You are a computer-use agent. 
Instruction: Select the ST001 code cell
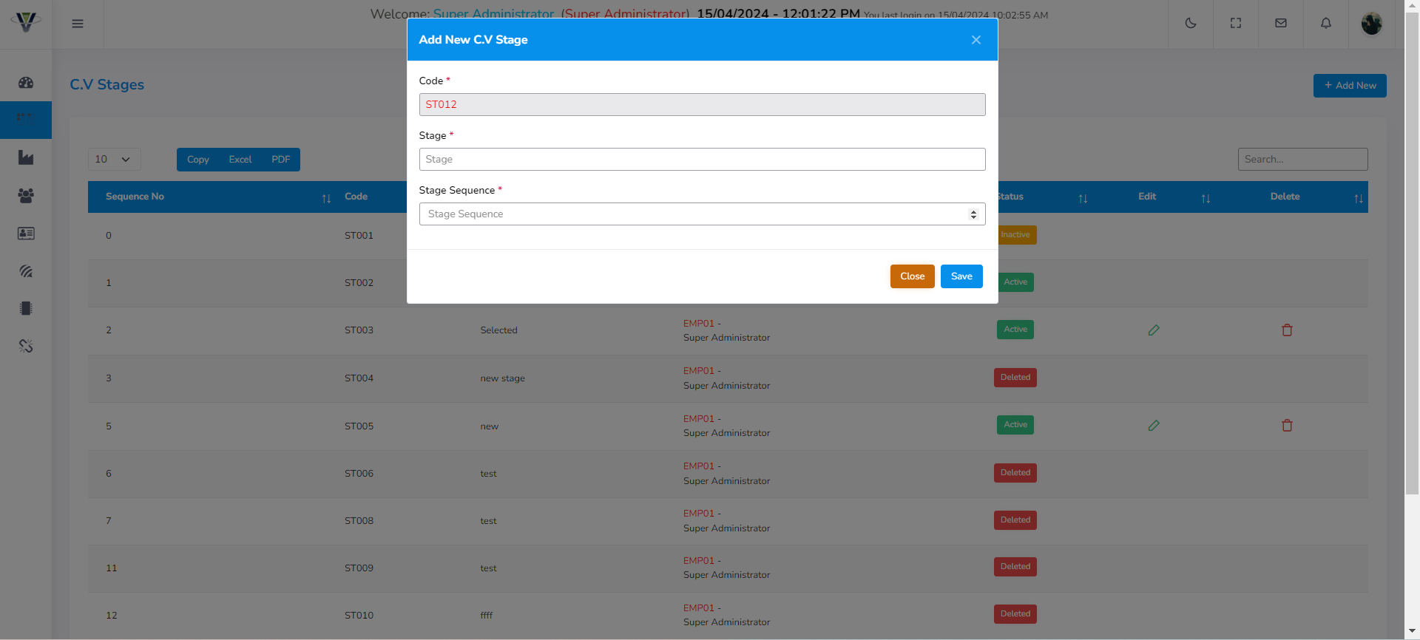[x=359, y=236]
